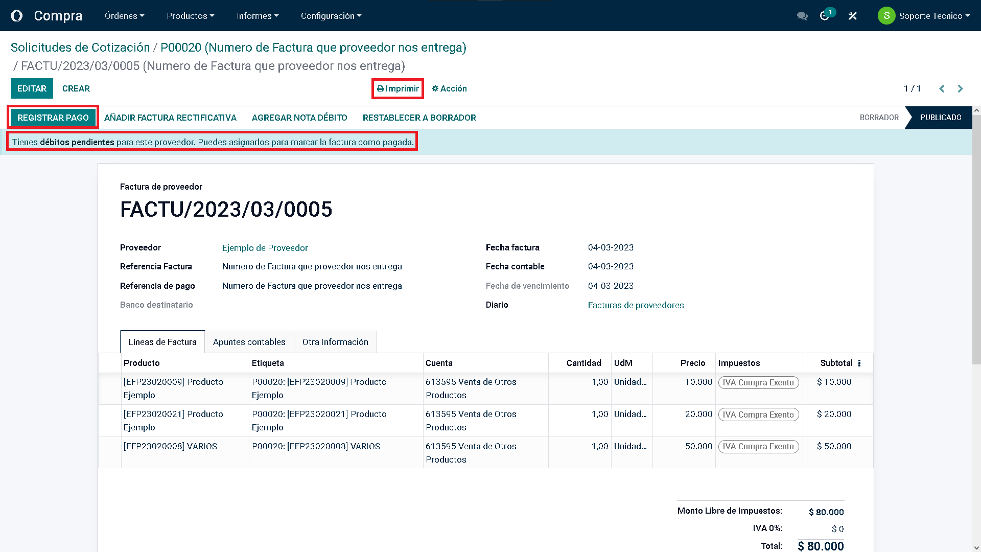
Task: Switch to the Apuntes contables tab
Action: [249, 342]
